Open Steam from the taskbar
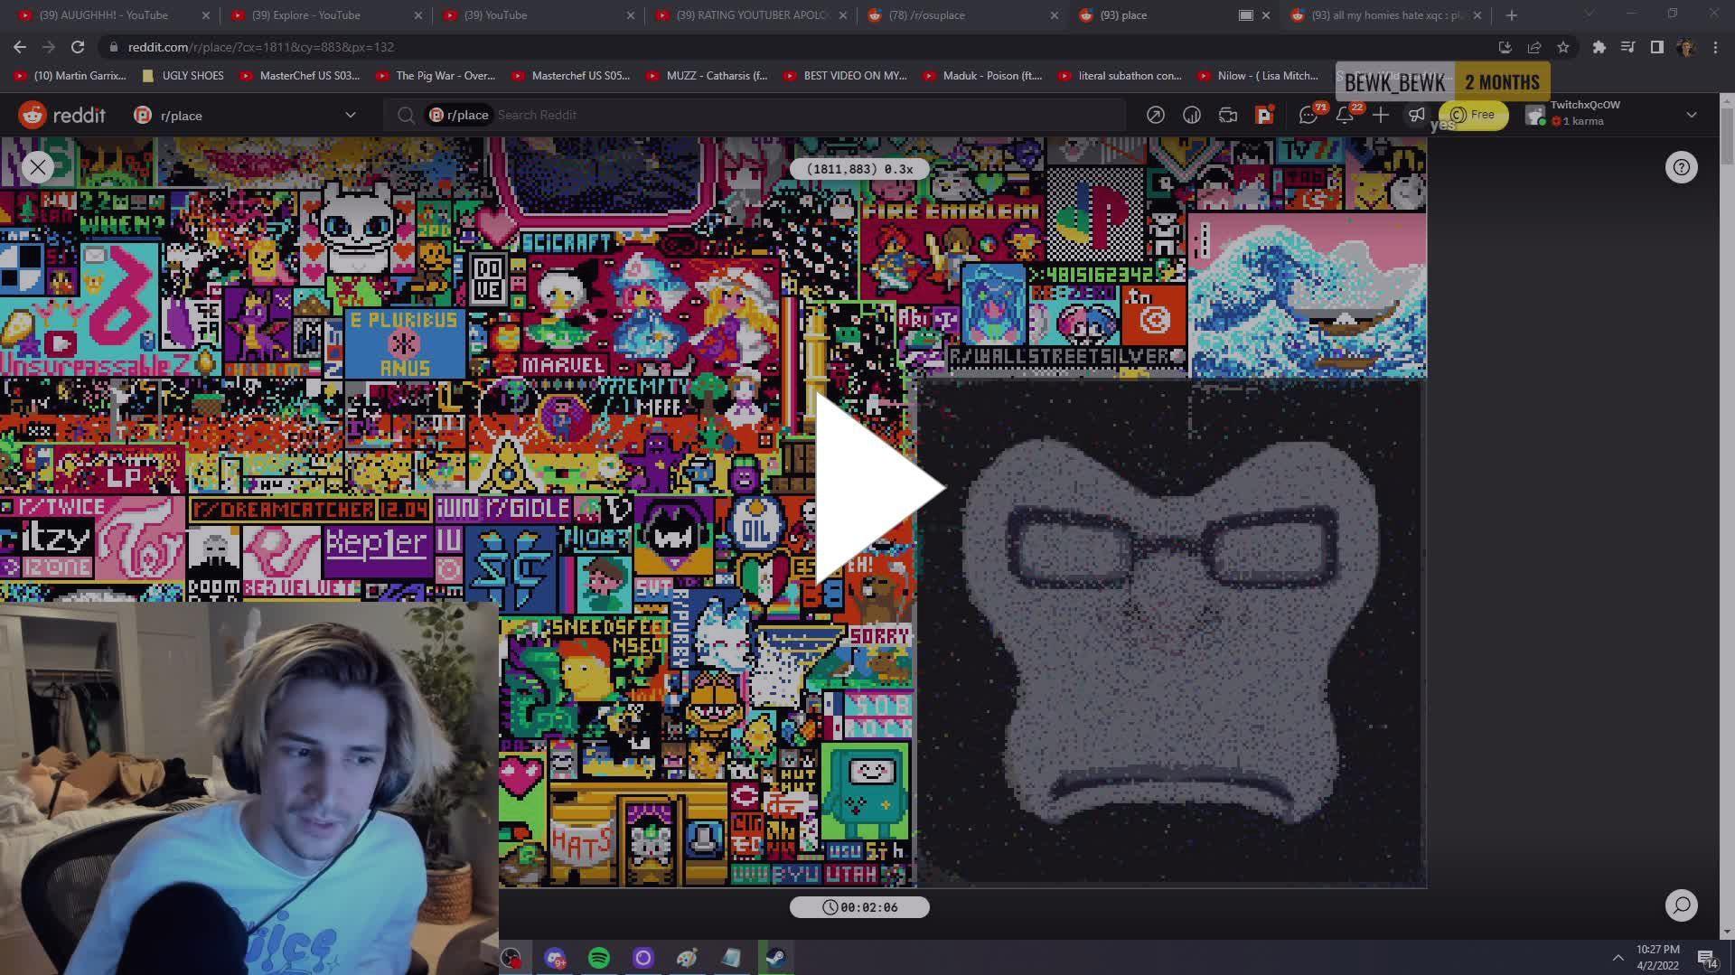 pyautogui.click(x=775, y=958)
